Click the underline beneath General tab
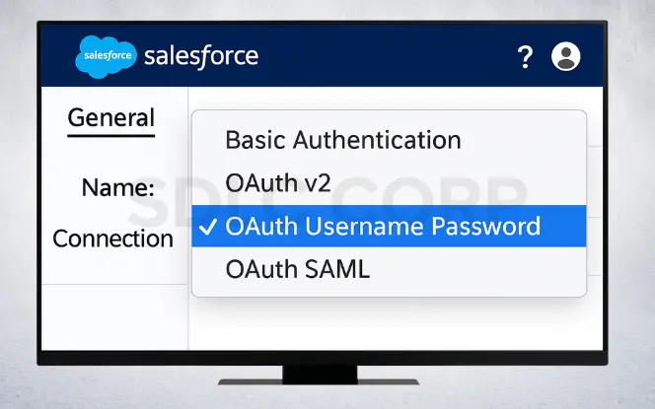This screenshot has height=409, width=655. click(x=111, y=136)
